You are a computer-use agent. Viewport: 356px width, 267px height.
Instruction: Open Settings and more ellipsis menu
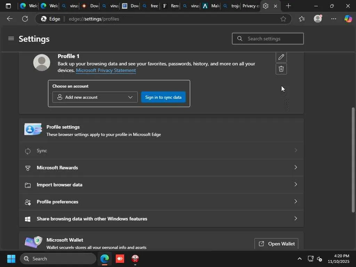[x=333, y=19]
